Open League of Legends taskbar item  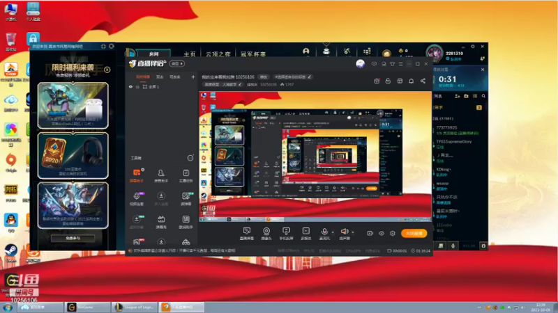pos(134,307)
